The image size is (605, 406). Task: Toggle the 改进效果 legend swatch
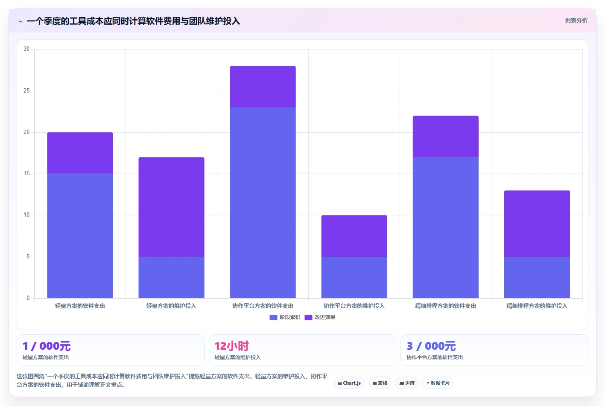tap(308, 317)
